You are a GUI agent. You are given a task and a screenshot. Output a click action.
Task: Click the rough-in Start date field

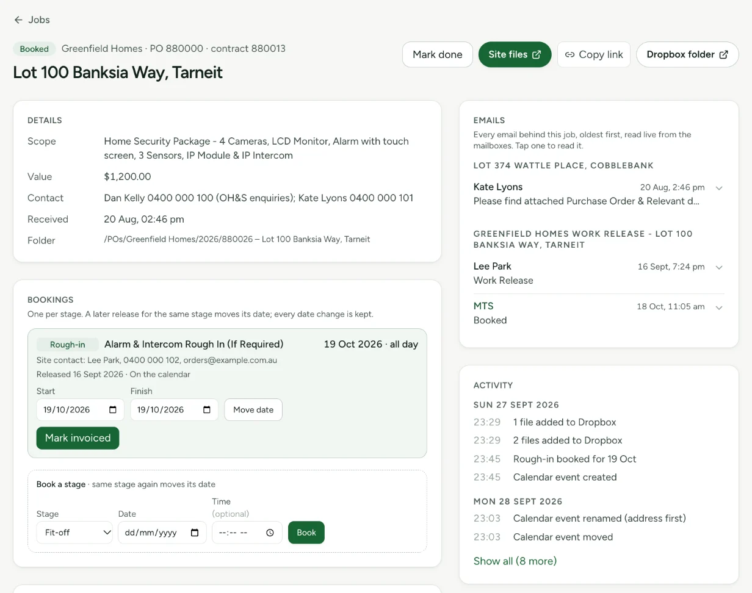click(x=80, y=410)
